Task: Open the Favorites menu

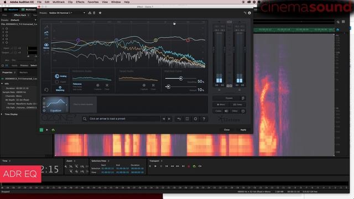Action: pyautogui.click(x=93, y=2)
